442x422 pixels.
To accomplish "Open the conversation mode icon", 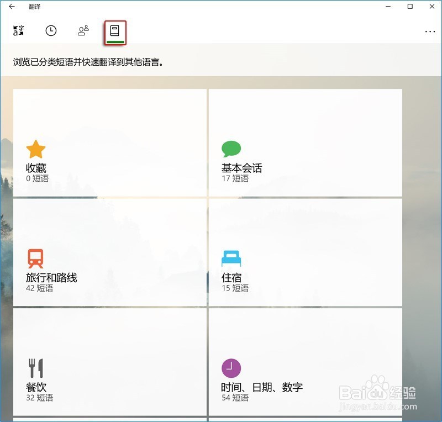I will tap(83, 31).
